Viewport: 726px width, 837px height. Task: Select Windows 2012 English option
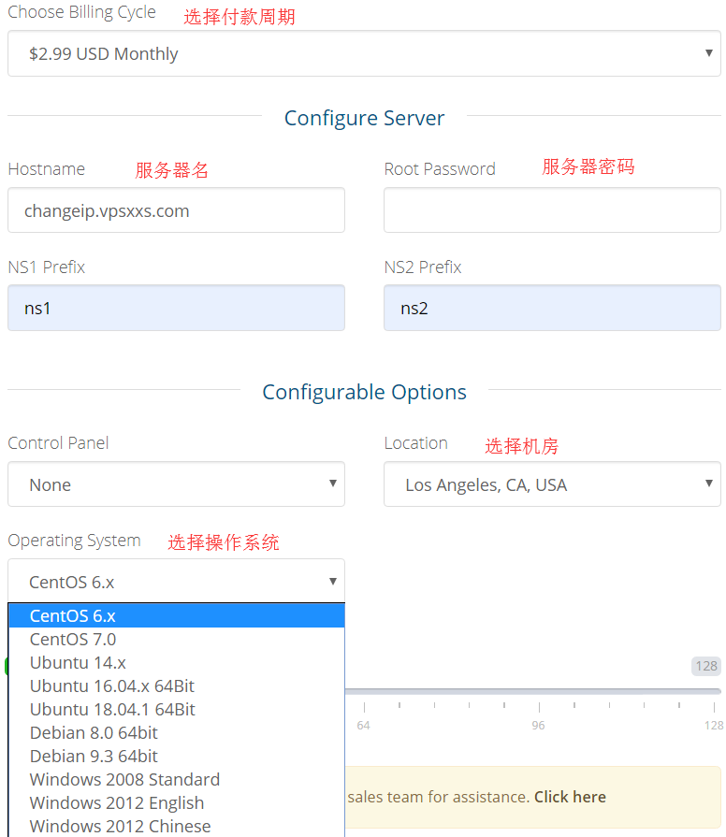[177, 803]
